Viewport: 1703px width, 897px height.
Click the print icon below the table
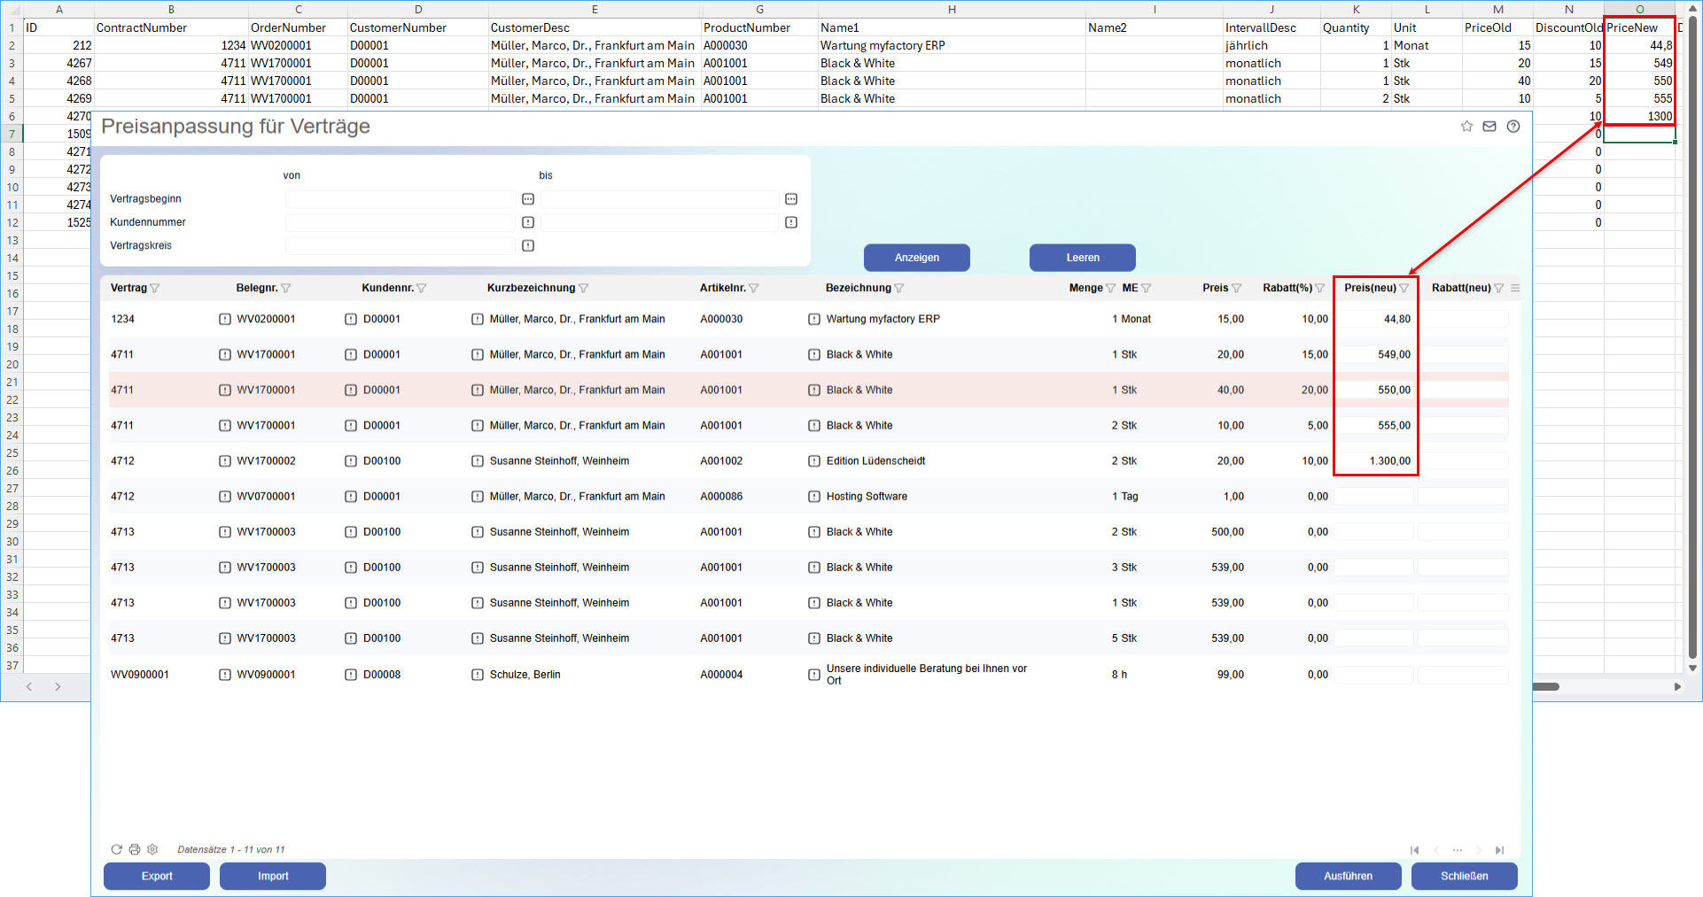pyautogui.click(x=135, y=849)
